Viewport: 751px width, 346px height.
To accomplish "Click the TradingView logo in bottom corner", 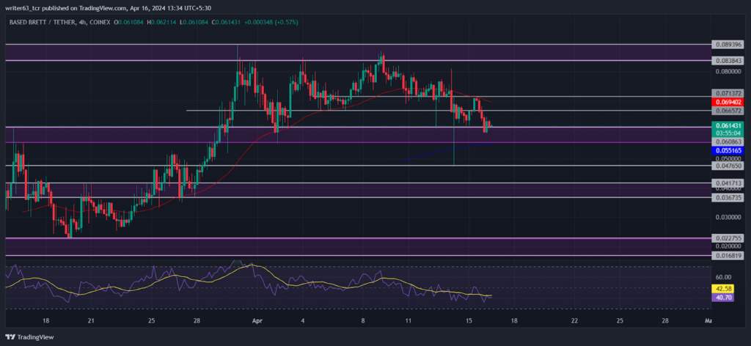I will coord(29,337).
